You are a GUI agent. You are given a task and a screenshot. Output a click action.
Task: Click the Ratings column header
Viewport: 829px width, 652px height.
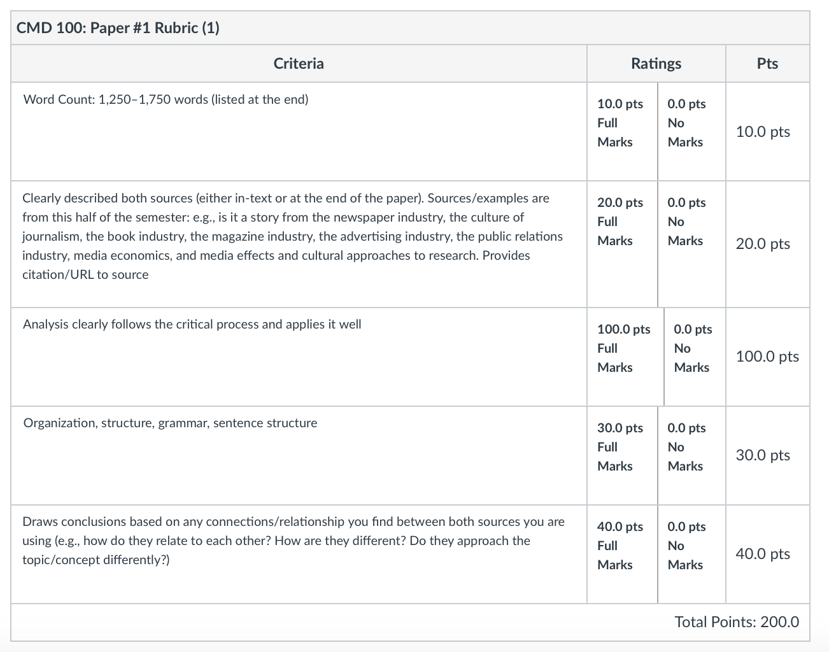(656, 63)
